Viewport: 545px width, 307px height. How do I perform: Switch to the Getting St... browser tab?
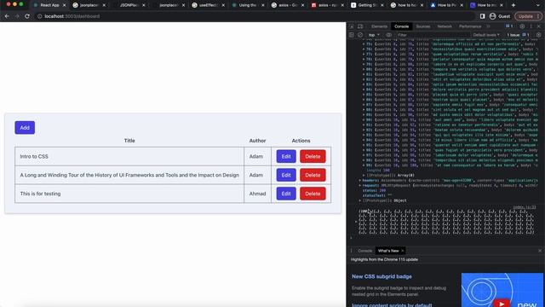click(x=367, y=5)
